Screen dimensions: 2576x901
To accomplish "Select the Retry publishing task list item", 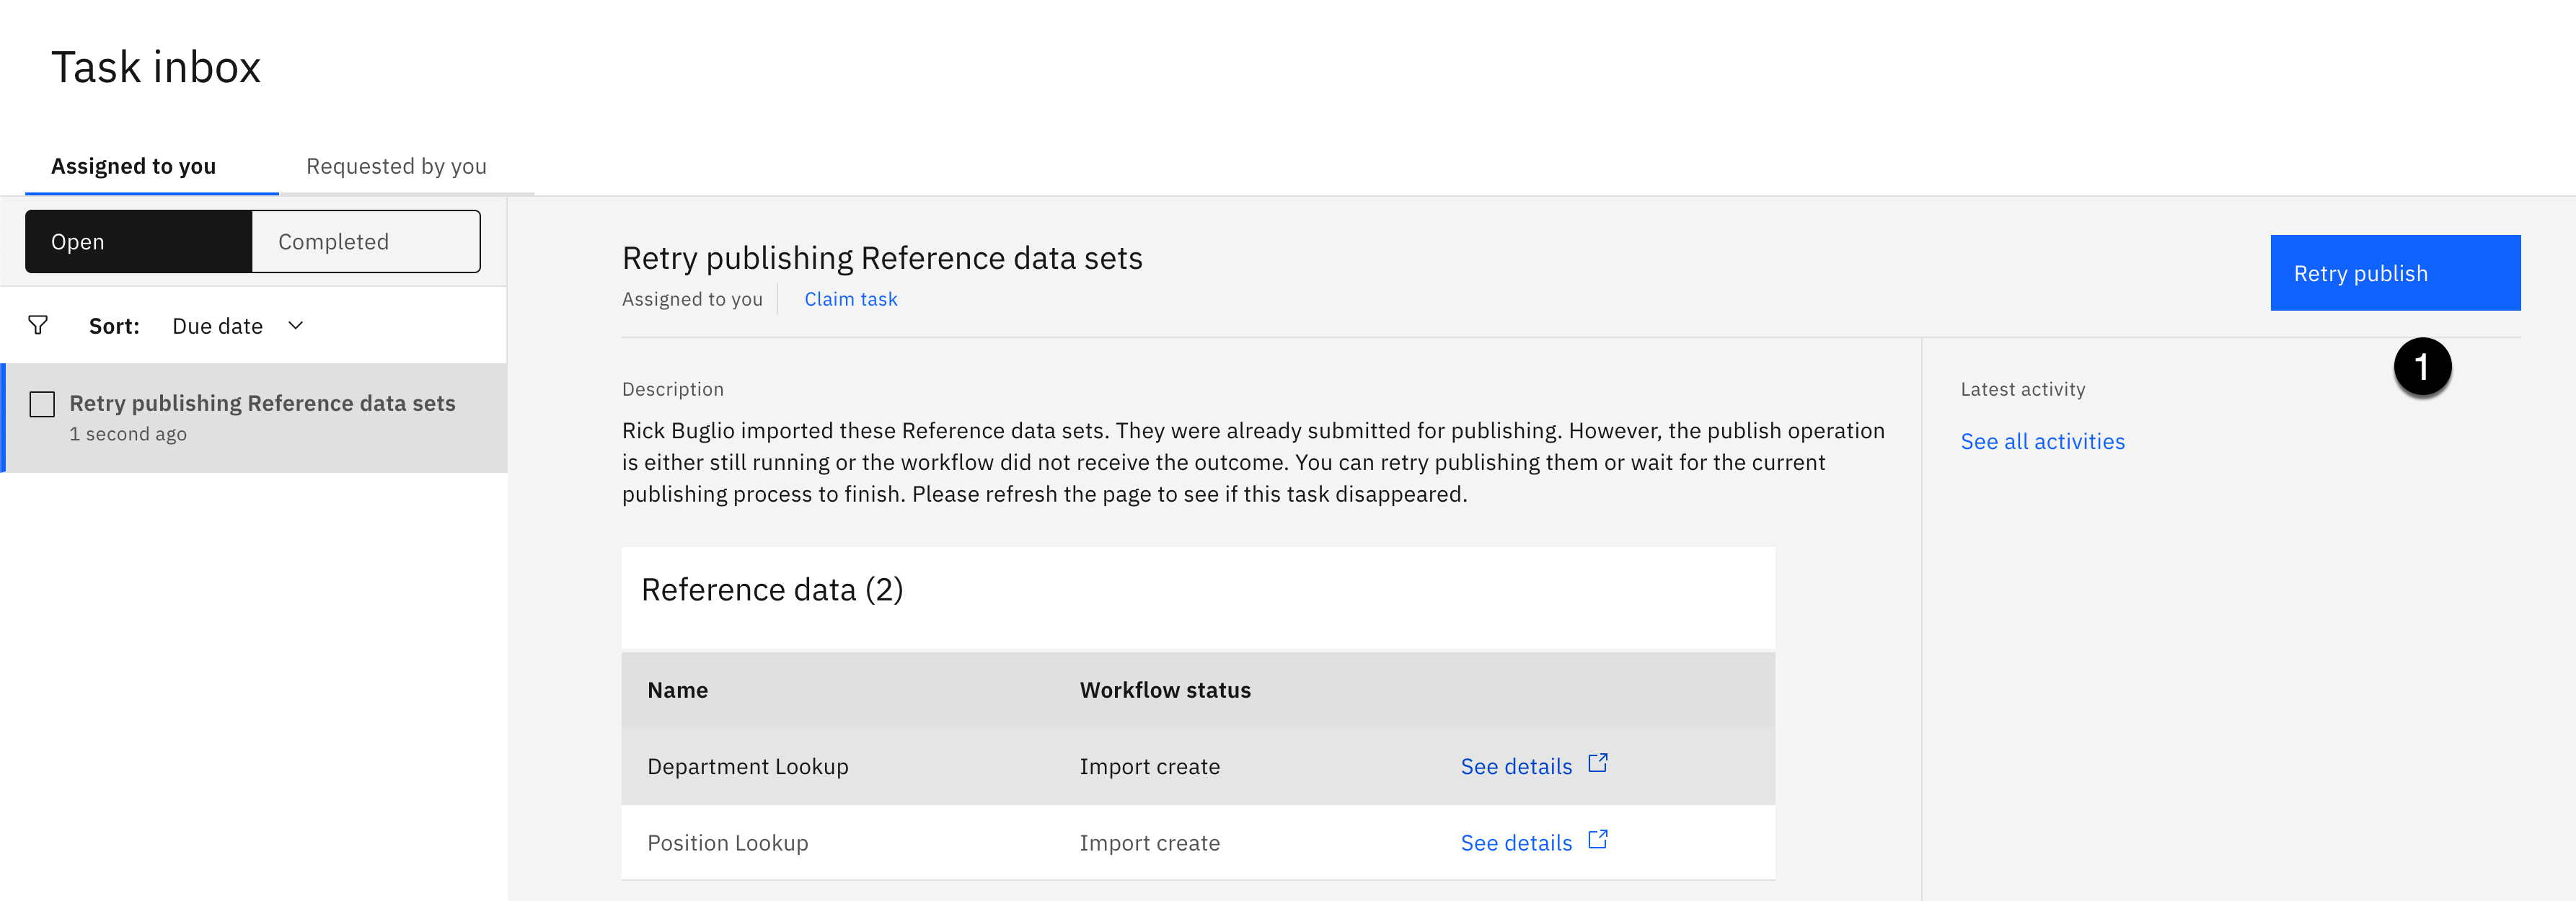I will (x=262, y=417).
